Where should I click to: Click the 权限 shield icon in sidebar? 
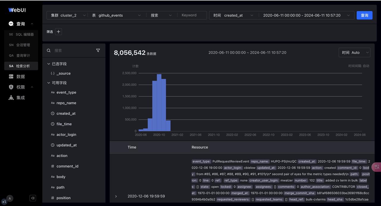click(x=11, y=87)
